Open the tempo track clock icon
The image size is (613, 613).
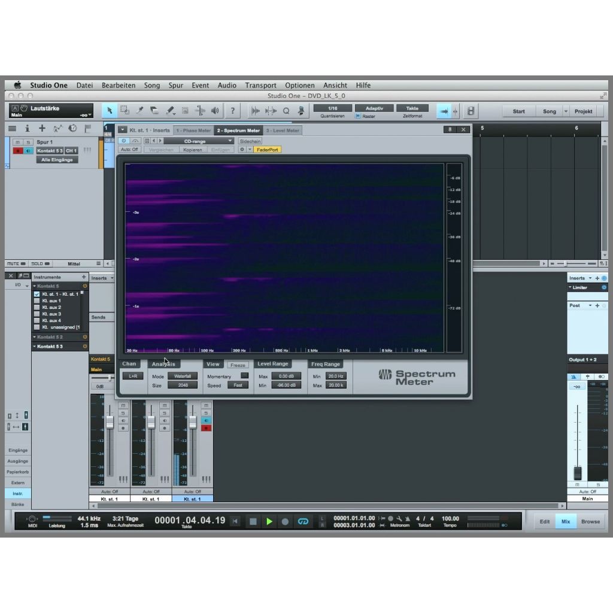click(72, 128)
